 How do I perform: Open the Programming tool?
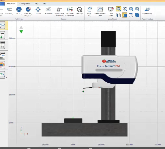click(x=147, y=11)
